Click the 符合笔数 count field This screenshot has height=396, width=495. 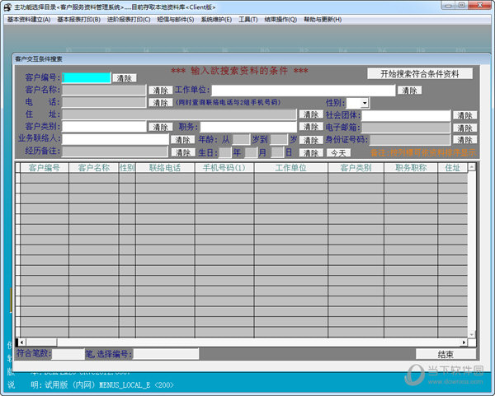68,354
